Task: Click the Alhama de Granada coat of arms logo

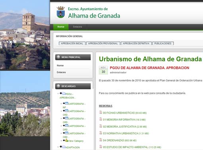Action: tap(61, 12)
